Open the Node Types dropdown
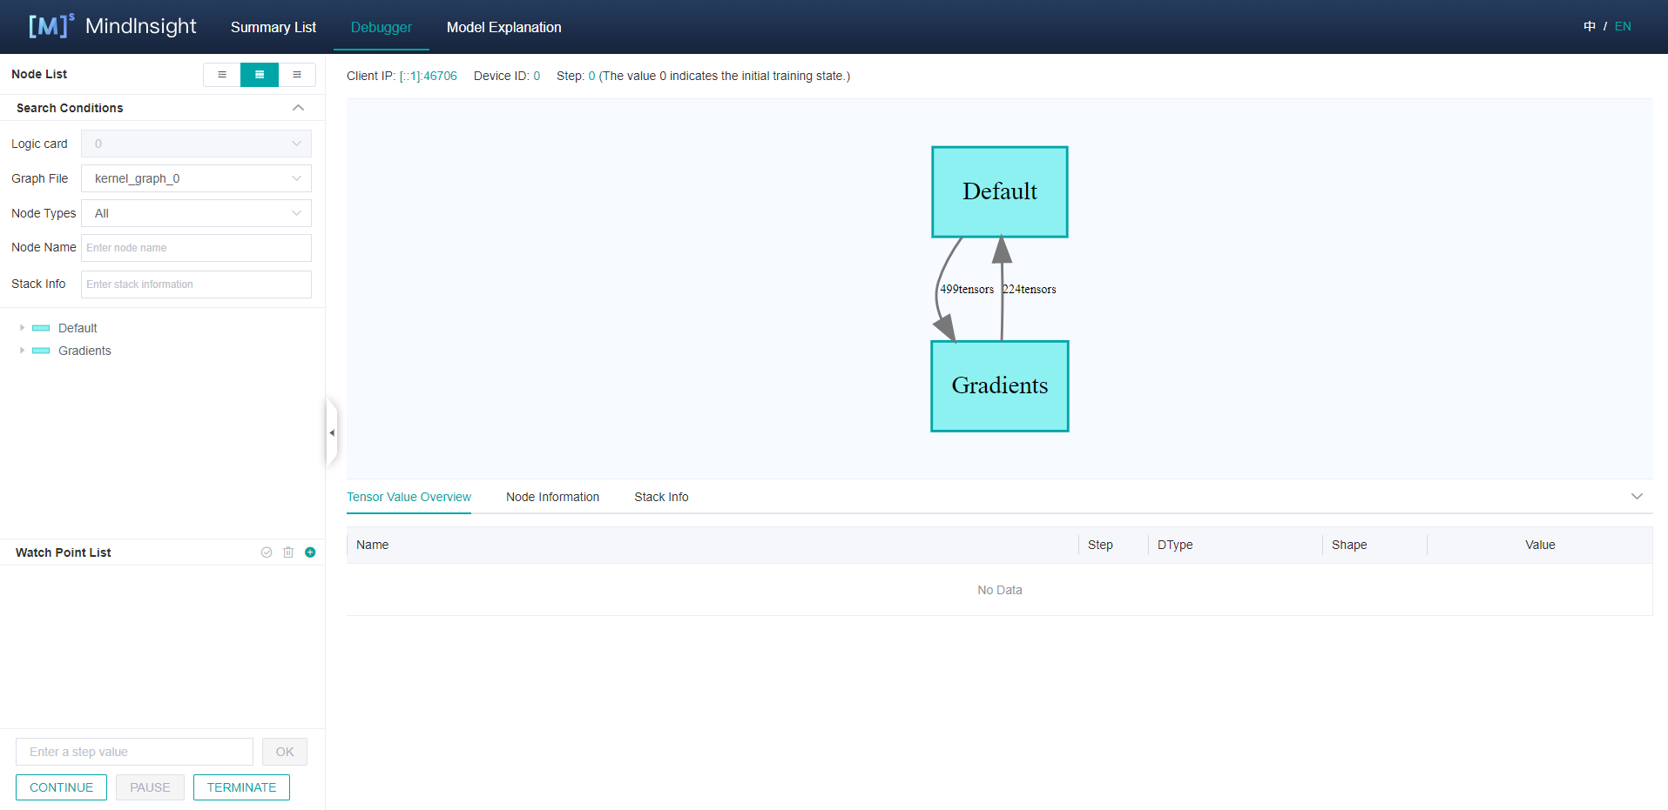The height and width of the screenshot is (810, 1668). [x=196, y=213]
